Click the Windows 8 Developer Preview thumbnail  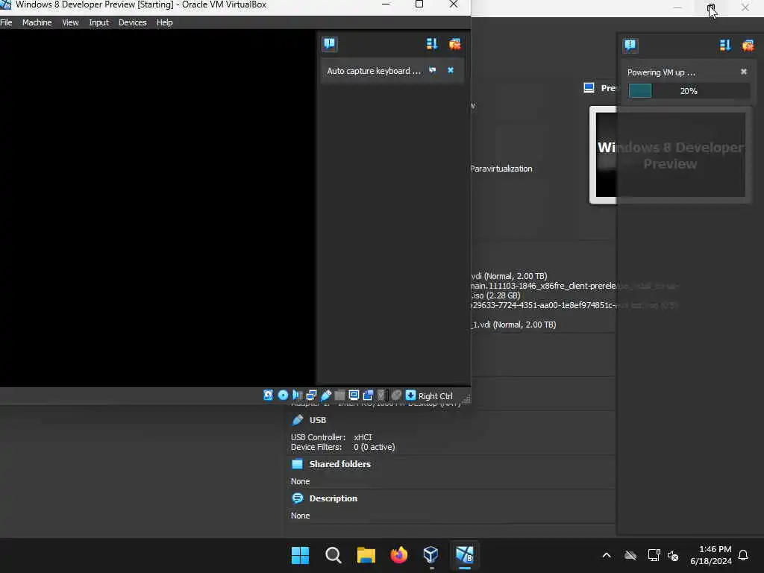[x=671, y=155]
